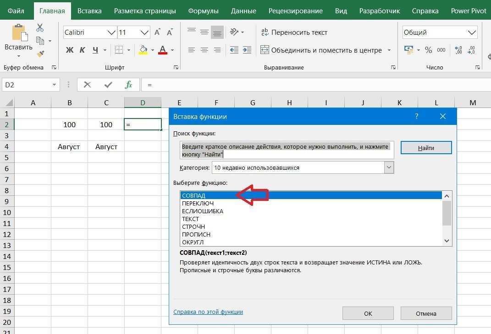
Task: Click the Cut scissors icon
Action: pos(40,28)
